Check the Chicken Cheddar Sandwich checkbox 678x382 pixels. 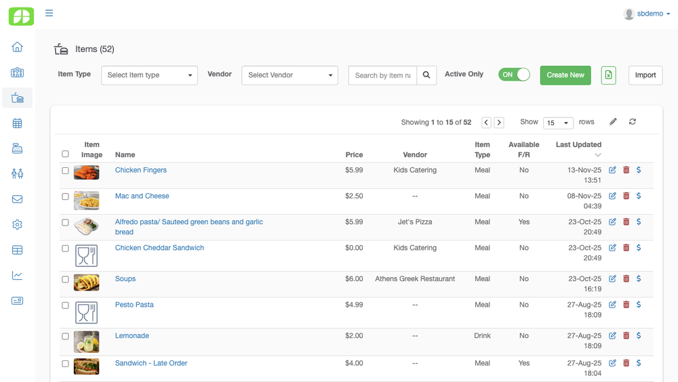pyautogui.click(x=65, y=249)
